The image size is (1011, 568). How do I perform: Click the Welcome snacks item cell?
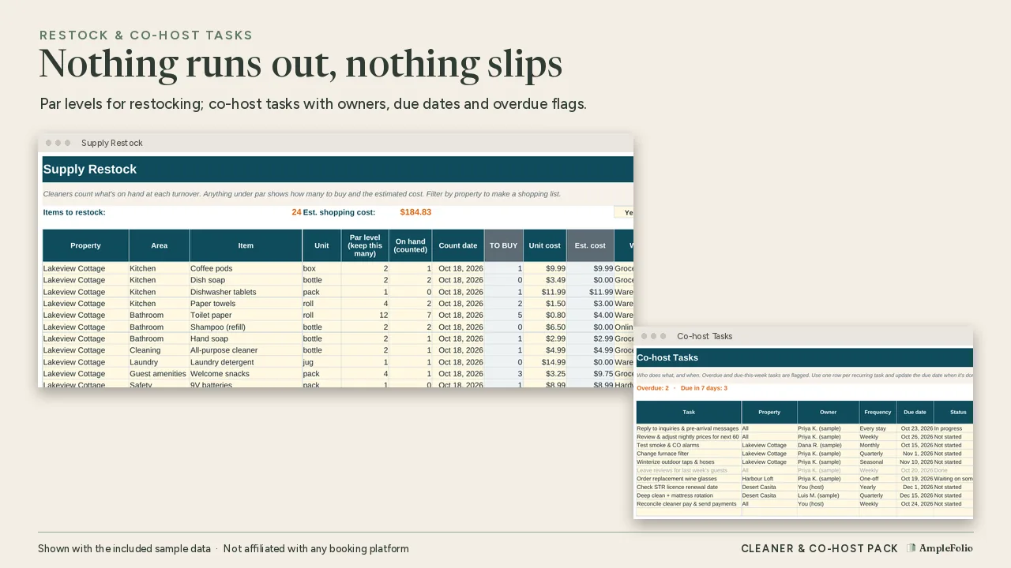tap(246, 374)
